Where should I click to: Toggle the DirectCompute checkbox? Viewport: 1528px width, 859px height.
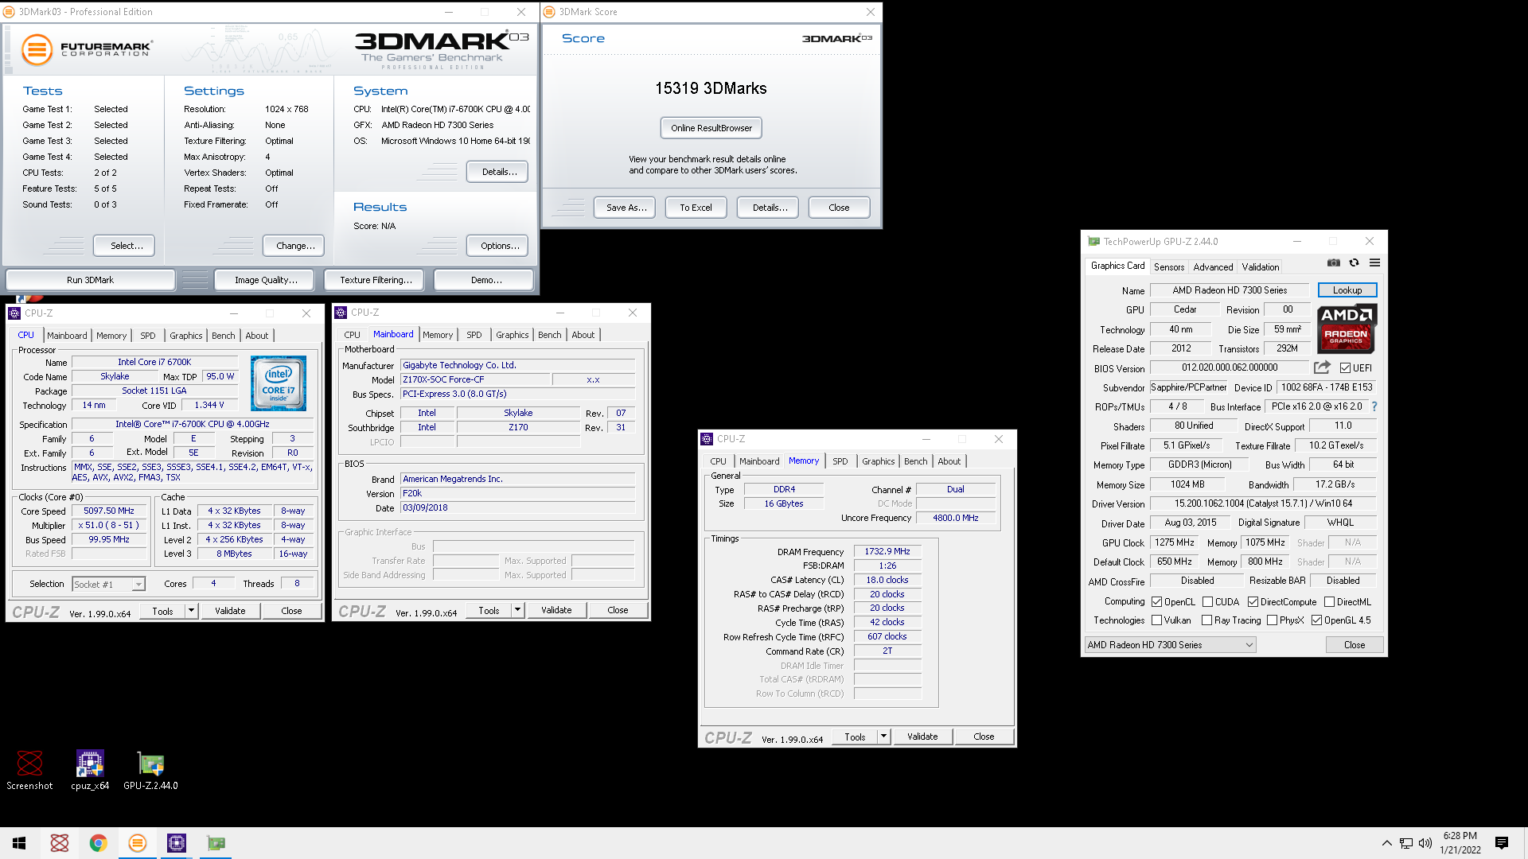click(x=1253, y=602)
